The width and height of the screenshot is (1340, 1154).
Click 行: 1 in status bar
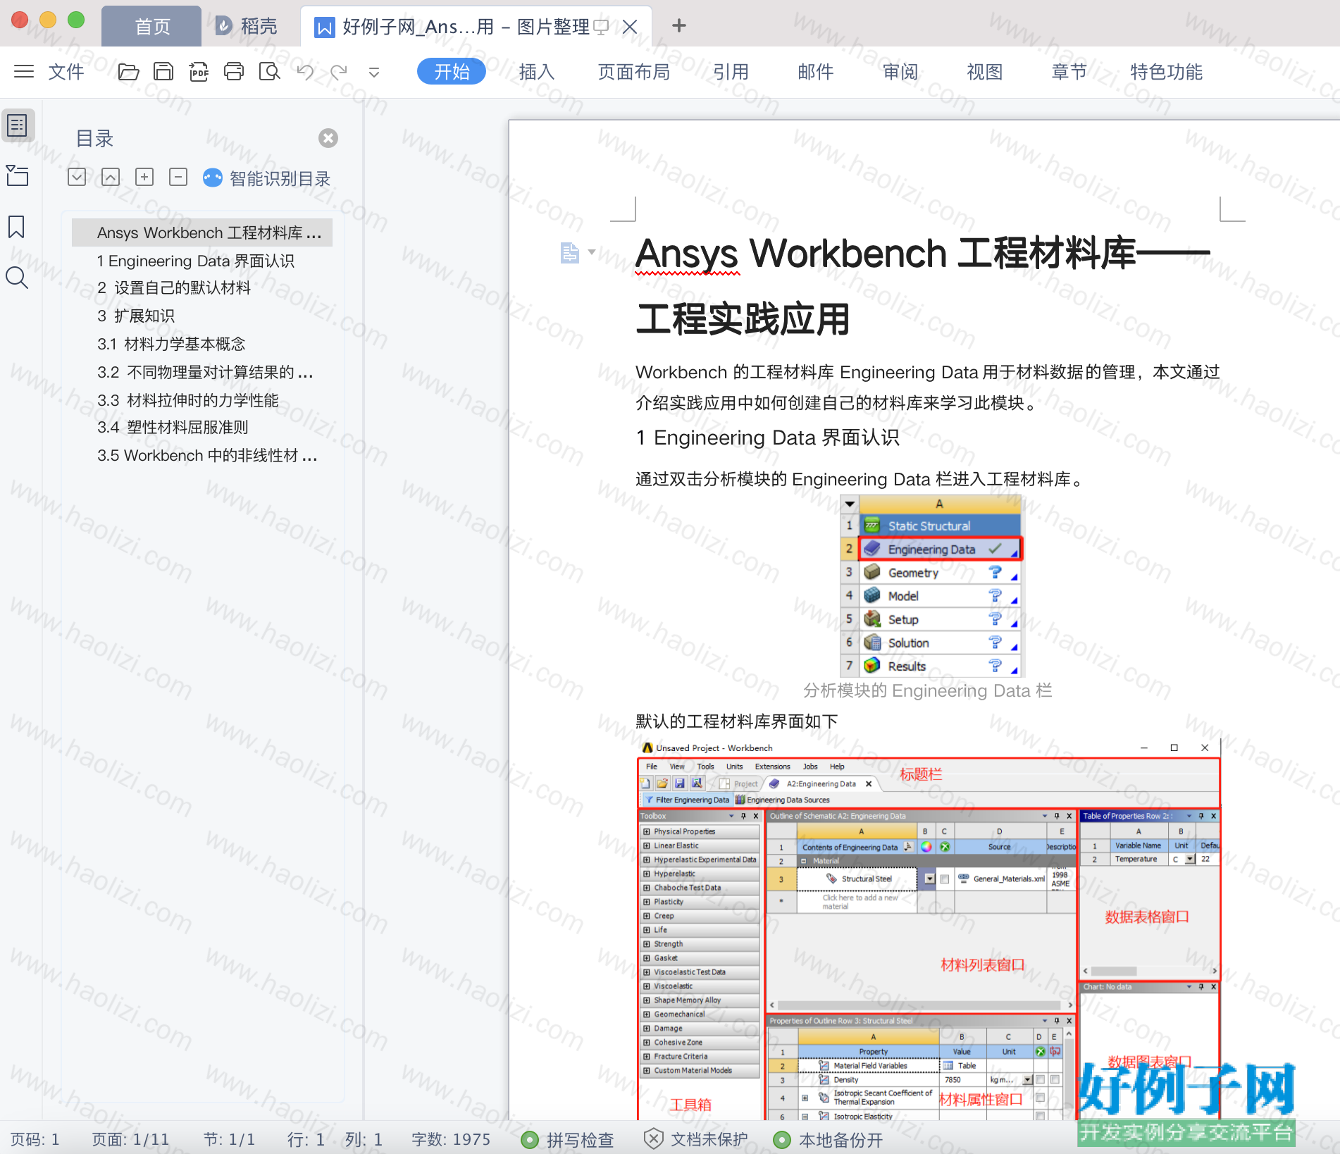point(306,1139)
